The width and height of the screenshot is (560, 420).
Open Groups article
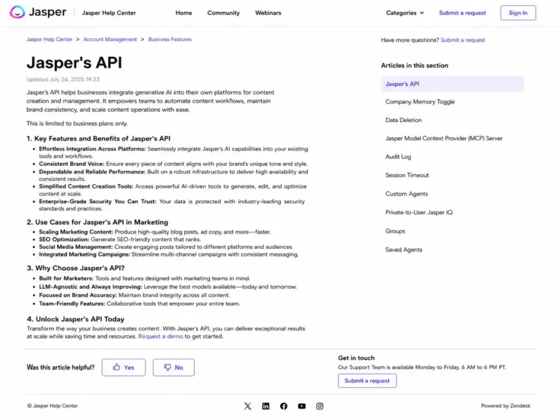[x=395, y=231]
